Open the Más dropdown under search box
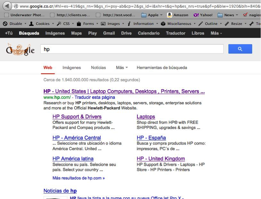This screenshot has height=199, width=261. (122, 68)
